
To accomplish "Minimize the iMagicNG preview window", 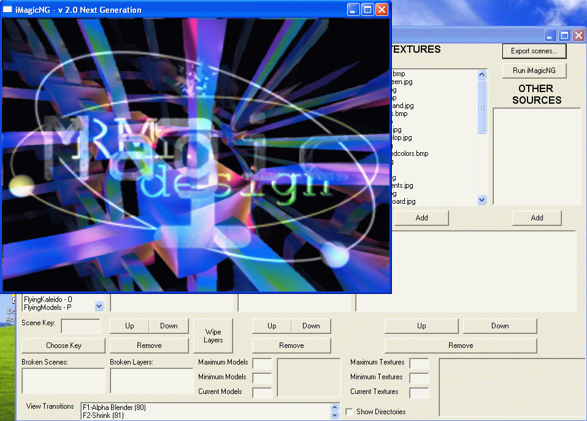I will (353, 9).
